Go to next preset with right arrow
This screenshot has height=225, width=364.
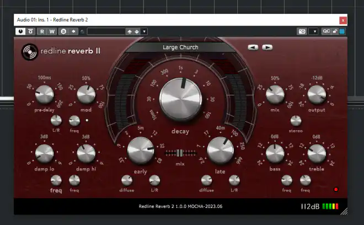coord(267,47)
